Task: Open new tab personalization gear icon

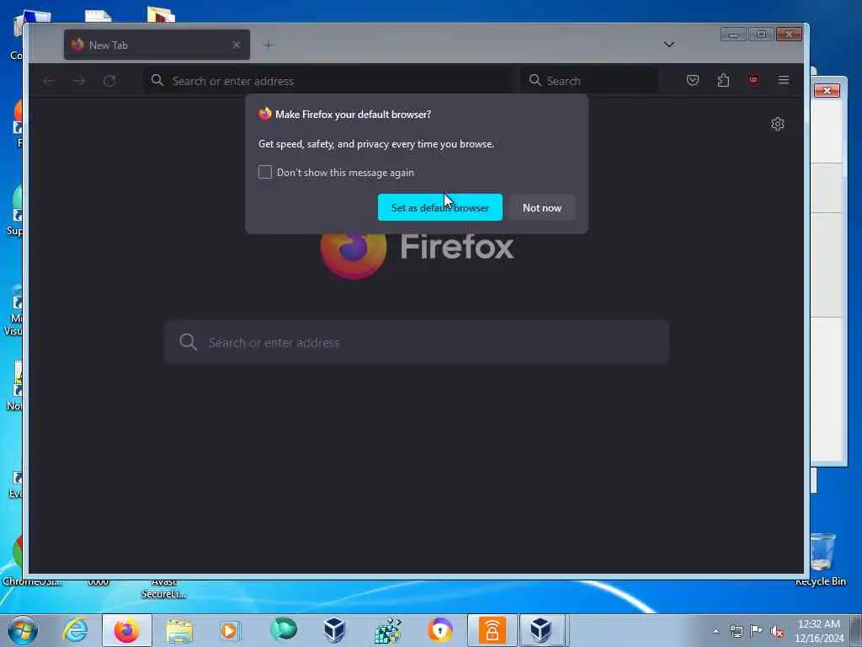Action: coord(777,124)
